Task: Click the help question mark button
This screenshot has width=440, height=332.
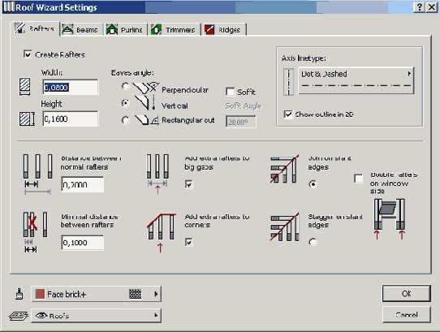Action: click(419, 7)
